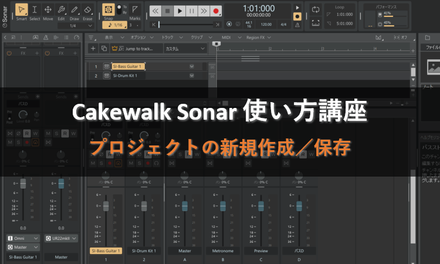The image size is (440, 264).
Task: Click the SI-Bass Guitar 1 instrument icon
Action: [106, 66]
